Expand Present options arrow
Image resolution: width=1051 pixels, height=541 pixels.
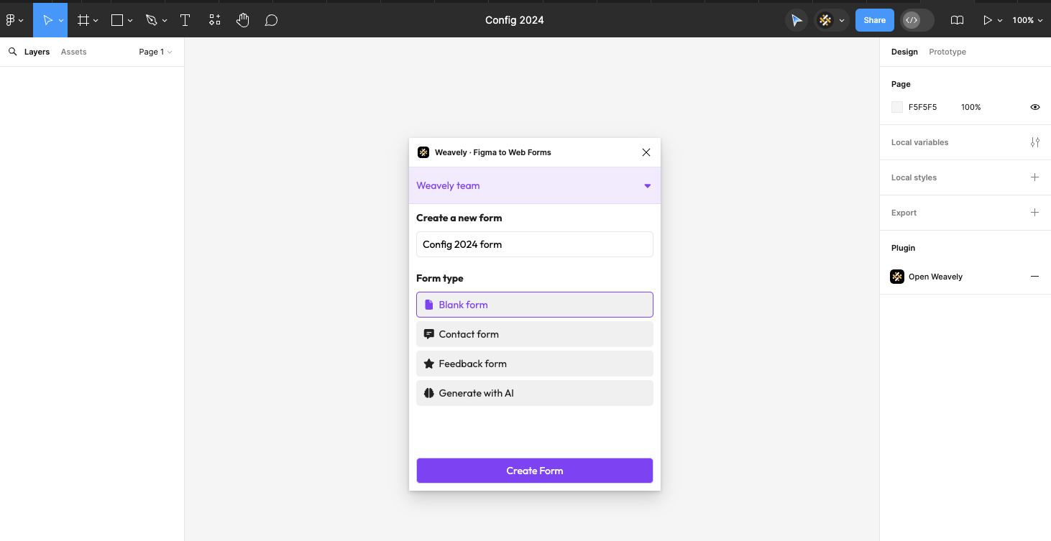click(999, 21)
